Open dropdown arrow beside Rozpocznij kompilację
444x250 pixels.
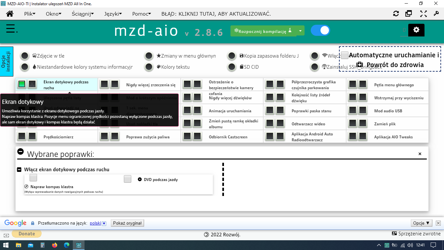coord(301,31)
